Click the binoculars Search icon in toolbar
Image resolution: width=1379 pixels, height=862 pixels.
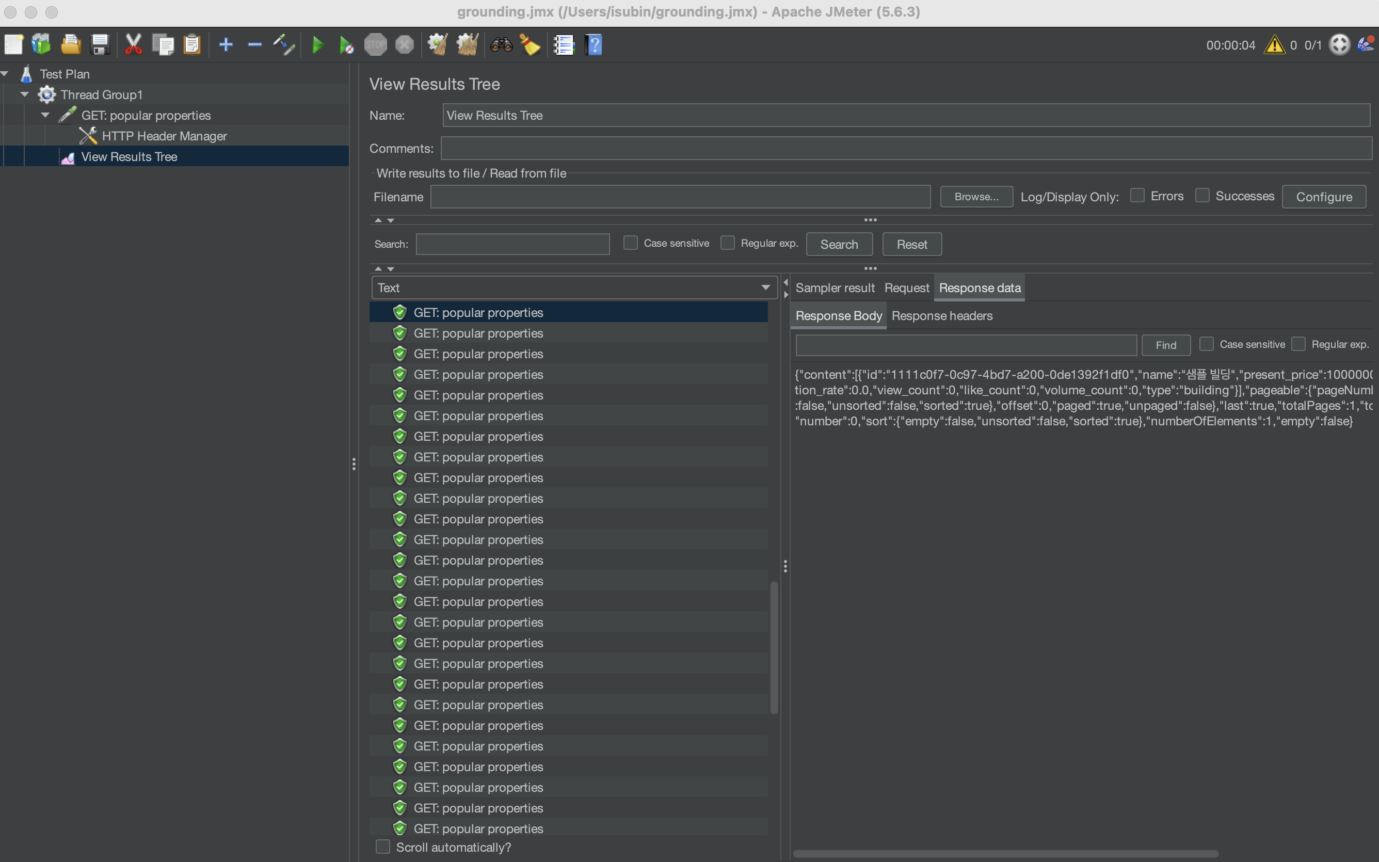[x=501, y=44]
